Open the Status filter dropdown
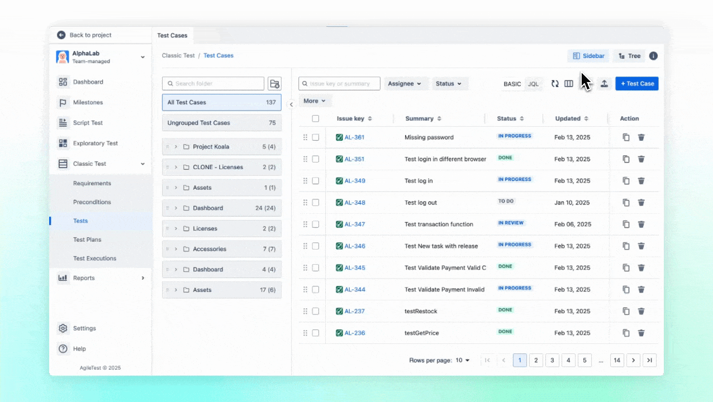 [x=449, y=84]
